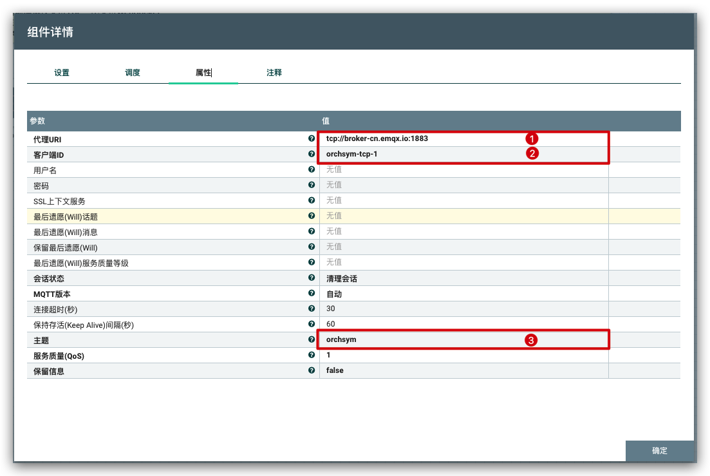Click help icon next to 代理URI
This screenshot has width=710, height=476.
tap(312, 139)
